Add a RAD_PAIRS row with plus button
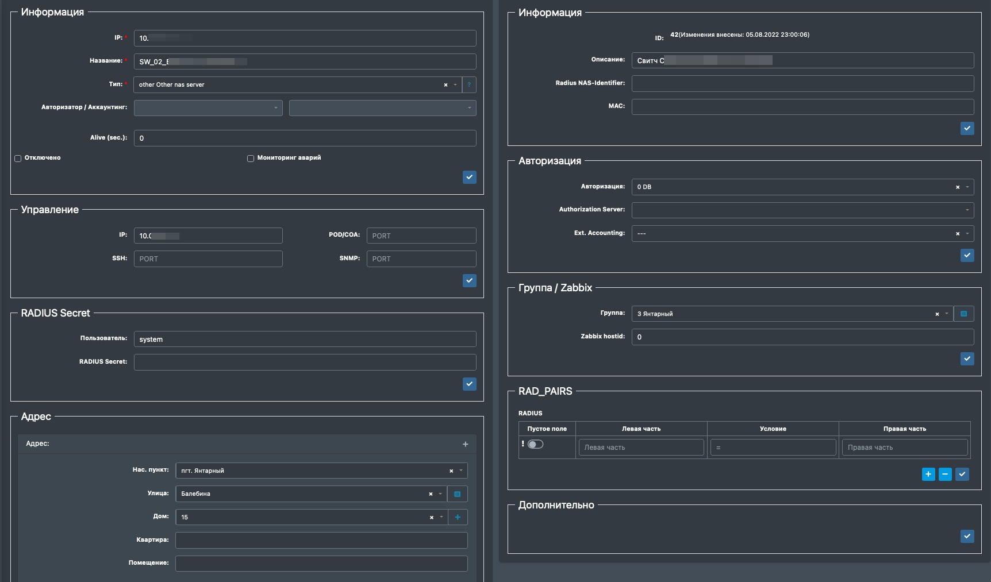991x582 pixels. pos(928,474)
